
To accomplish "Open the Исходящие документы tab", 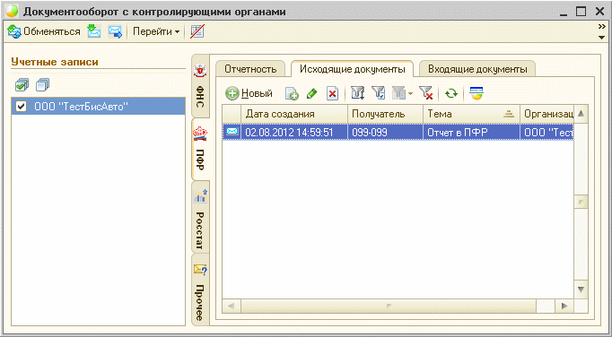I will 352,69.
